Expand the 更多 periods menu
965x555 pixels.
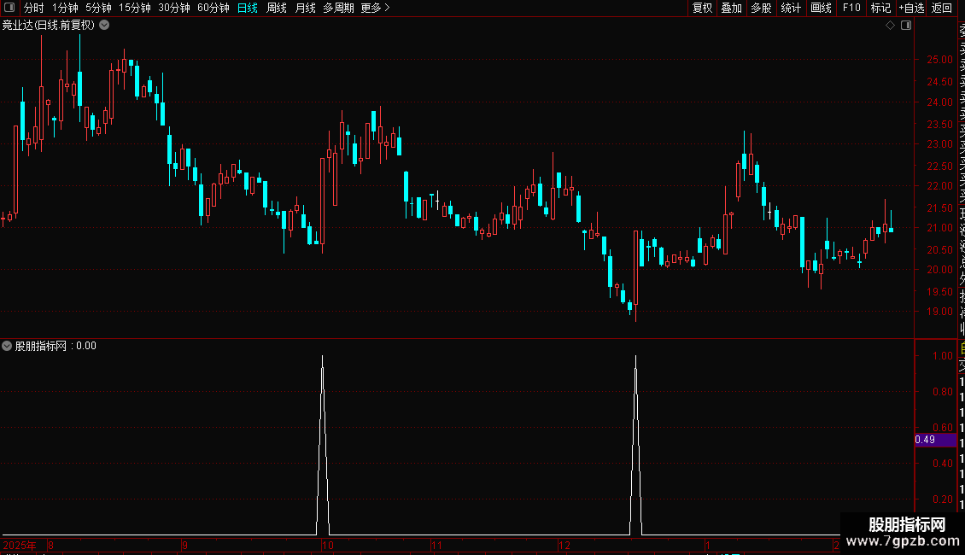pyautogui.click(x=376, y=8)
